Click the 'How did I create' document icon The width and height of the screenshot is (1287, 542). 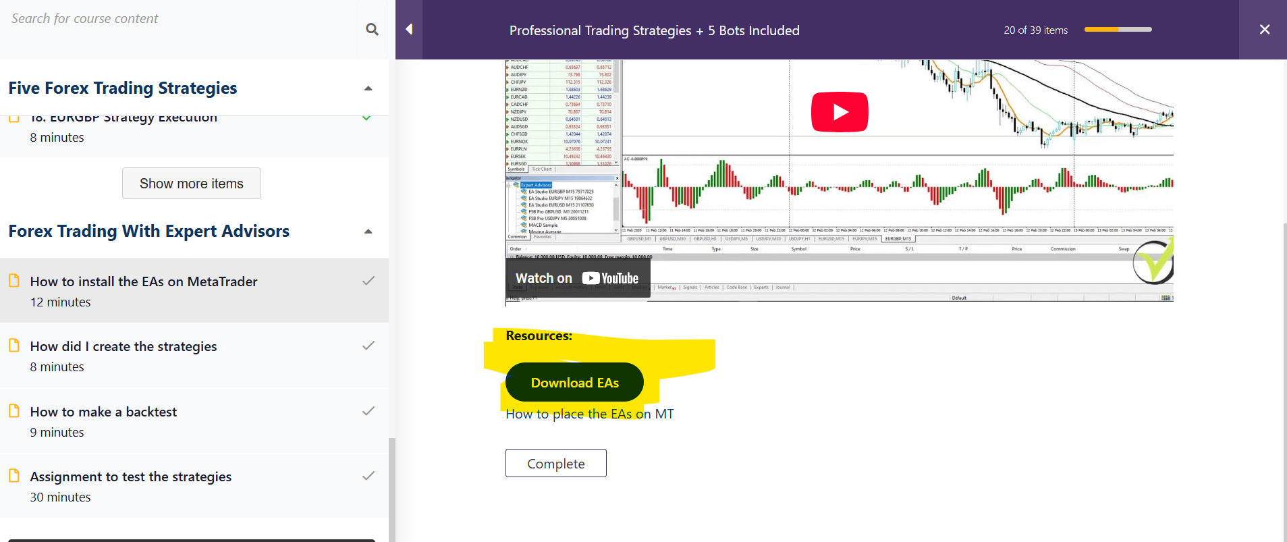(14, 346)
